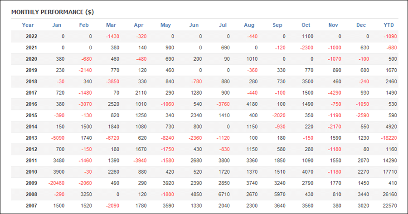Click the Aug column header
The image size is (408, 214).
pyautogui.click(x=249, y=25)
